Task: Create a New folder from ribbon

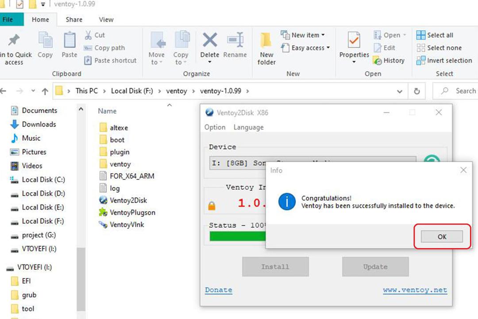Action: (x=266, y=49)
